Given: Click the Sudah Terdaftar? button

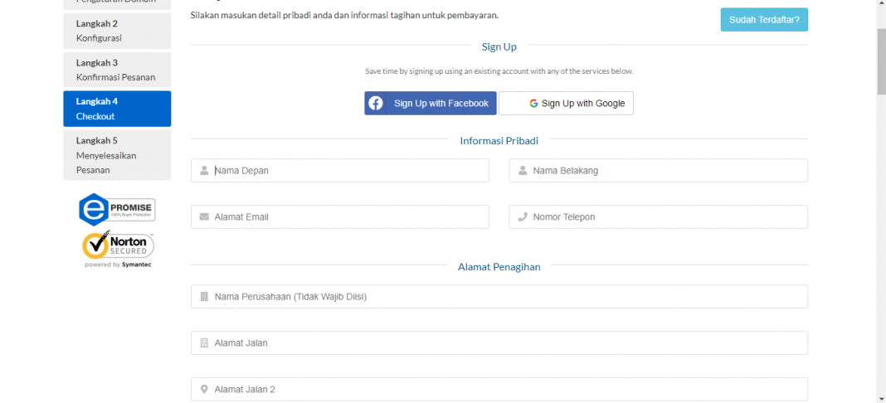Looking at the screenshot, I should (764, 20).
